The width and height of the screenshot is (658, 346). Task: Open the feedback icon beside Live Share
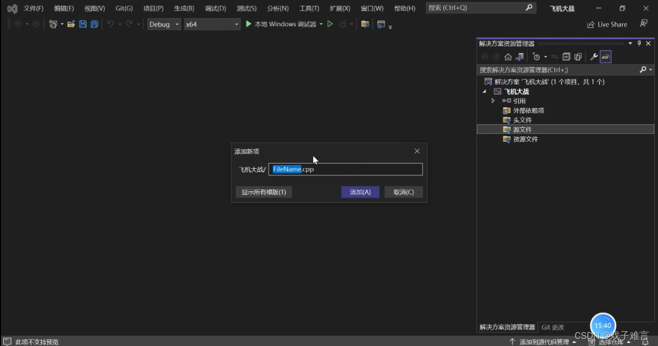coord(643,24)
